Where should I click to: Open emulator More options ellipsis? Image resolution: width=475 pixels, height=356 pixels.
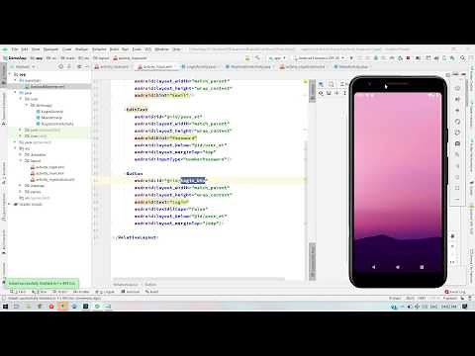click(x=457, y=200)
